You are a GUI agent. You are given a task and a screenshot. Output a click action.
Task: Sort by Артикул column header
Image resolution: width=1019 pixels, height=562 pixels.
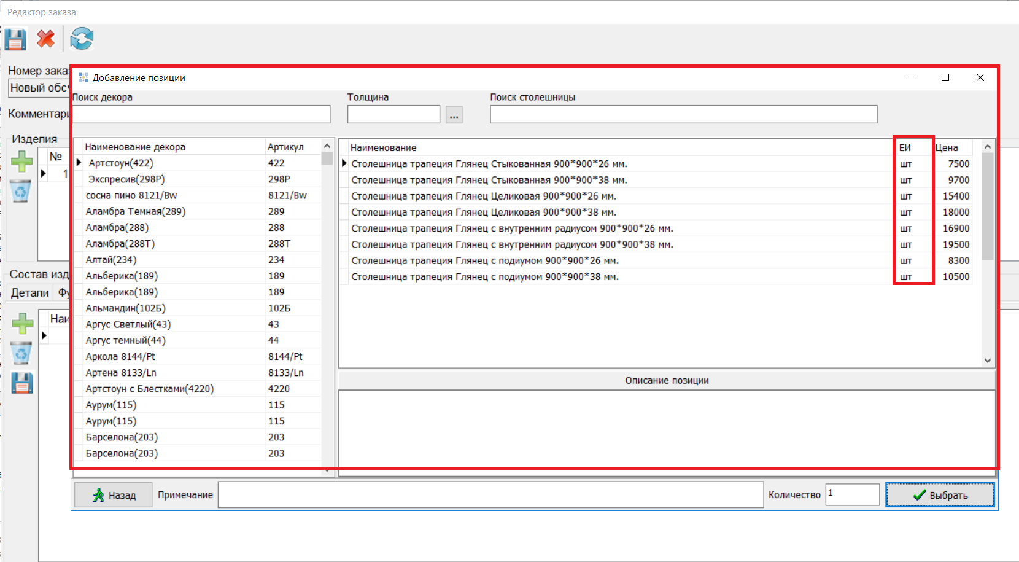tap(285, 147)
